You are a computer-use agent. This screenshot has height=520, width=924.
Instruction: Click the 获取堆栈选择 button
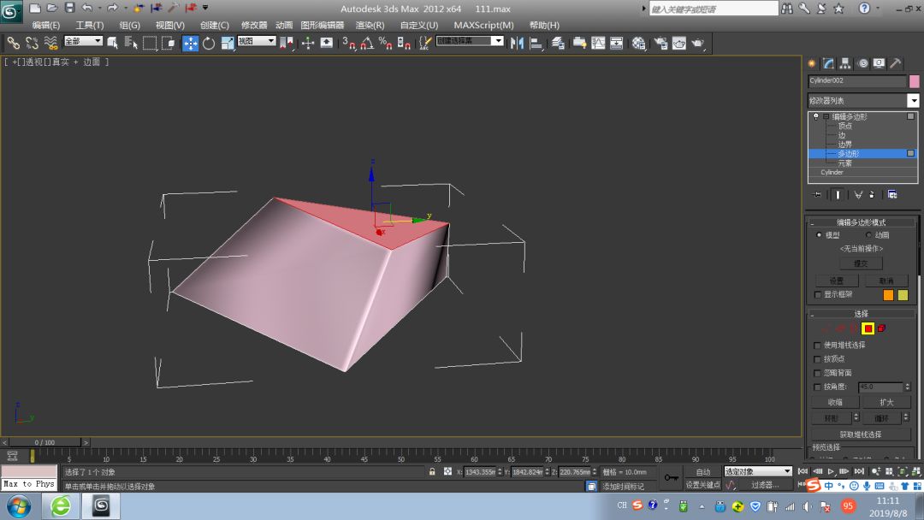[861, 434]
